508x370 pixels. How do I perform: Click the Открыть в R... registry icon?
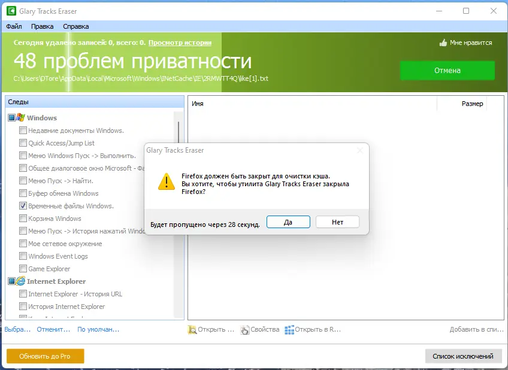289,329
